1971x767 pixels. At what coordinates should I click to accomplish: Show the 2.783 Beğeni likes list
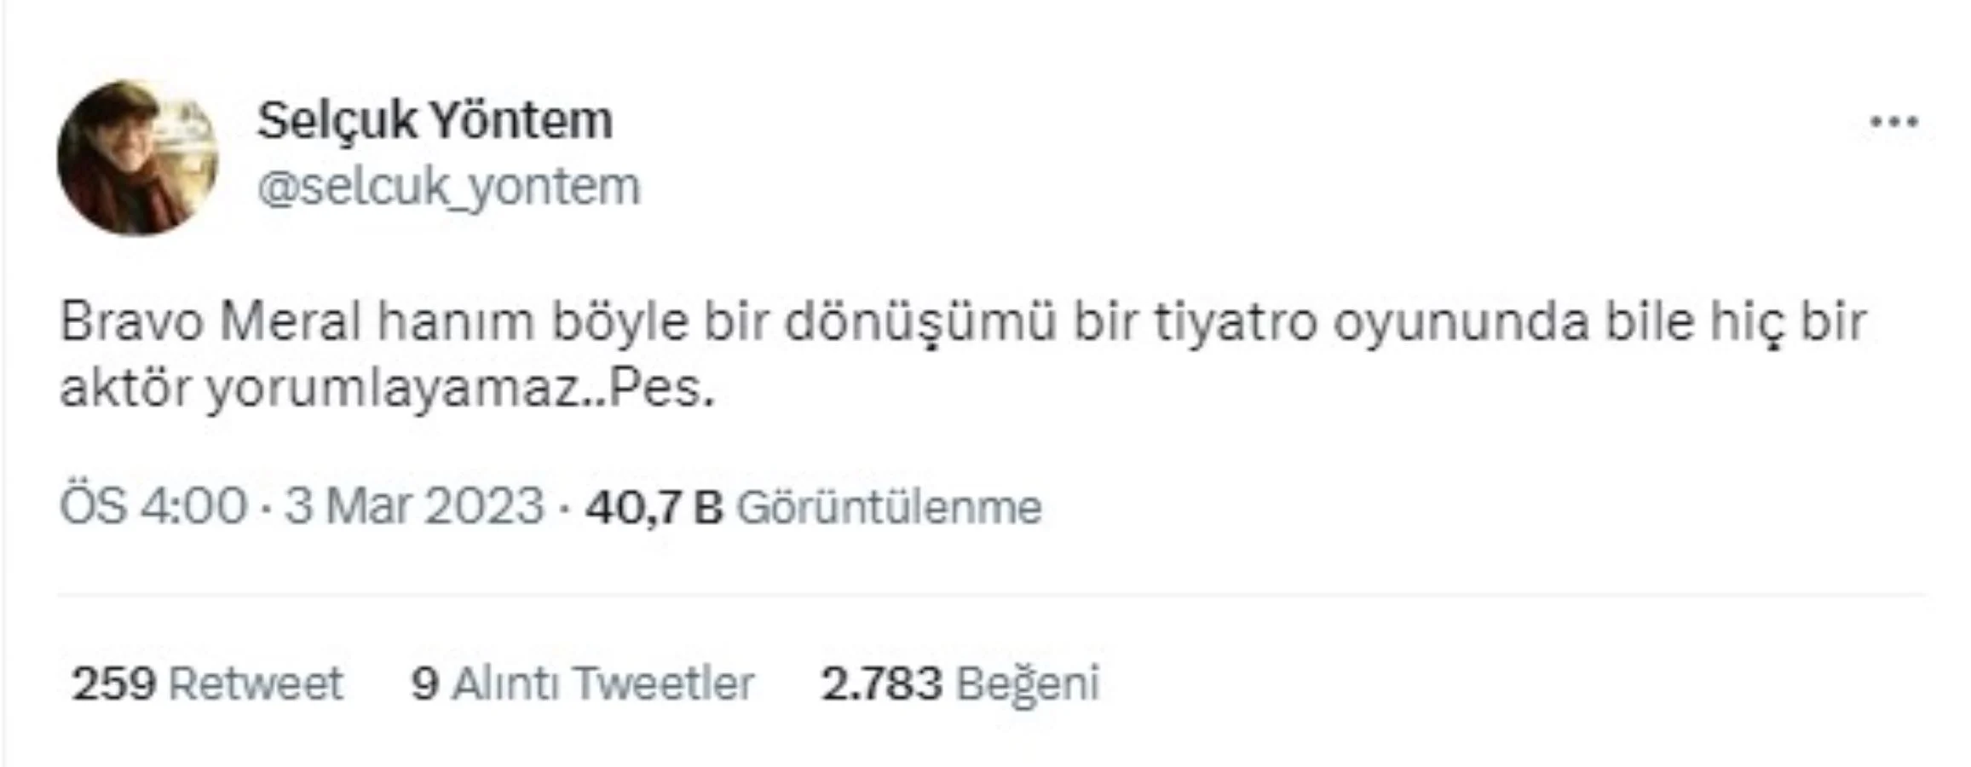960,683
